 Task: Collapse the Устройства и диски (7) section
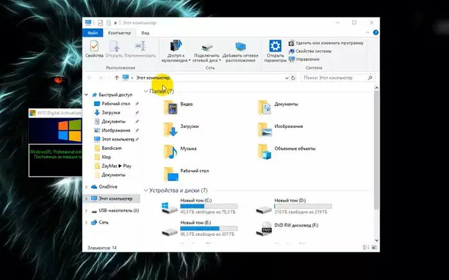(x=146, y=190)
